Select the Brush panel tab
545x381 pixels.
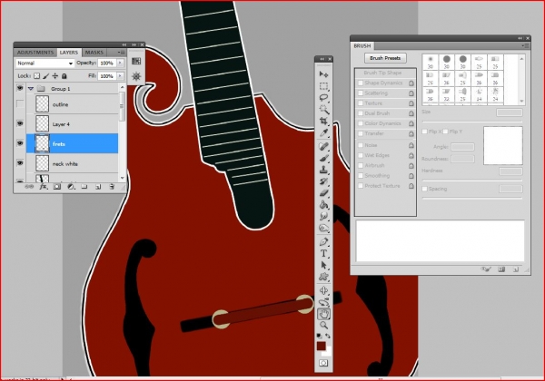point(362,45)
